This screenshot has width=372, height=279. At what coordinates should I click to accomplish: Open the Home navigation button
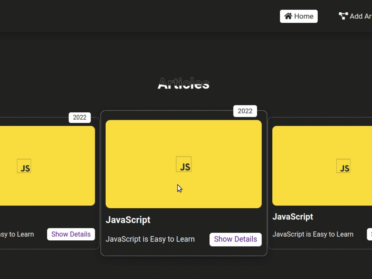[299, 16]
